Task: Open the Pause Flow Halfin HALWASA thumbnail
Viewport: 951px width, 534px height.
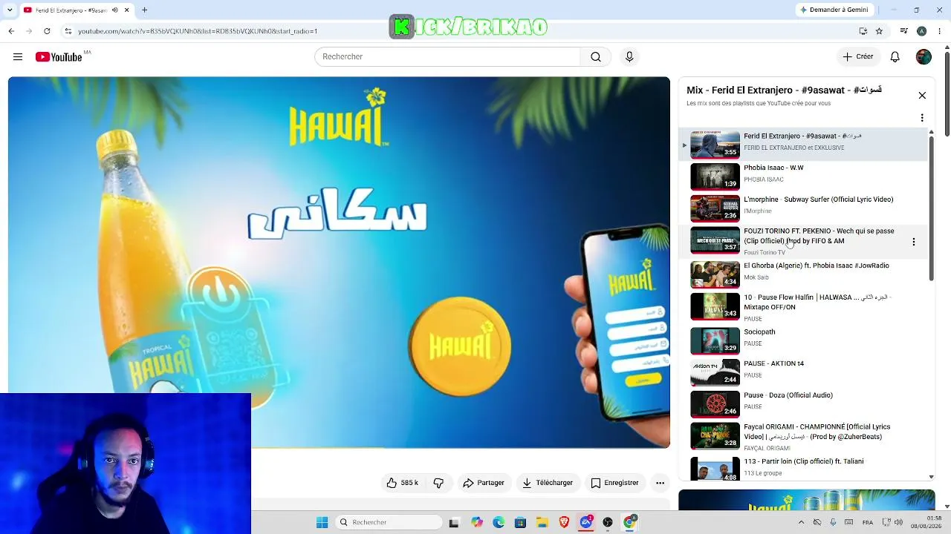Action: point(715,306)
